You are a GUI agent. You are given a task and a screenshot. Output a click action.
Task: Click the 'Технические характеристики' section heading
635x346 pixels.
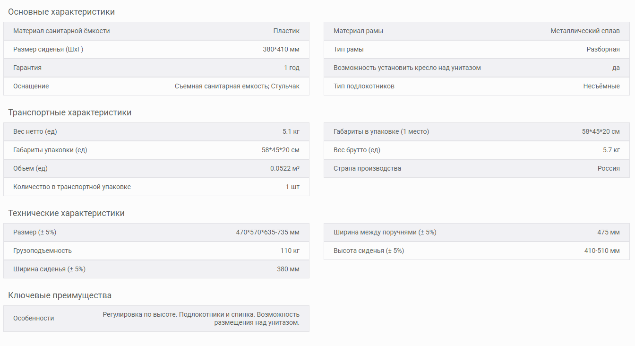(x=66, y=213)
